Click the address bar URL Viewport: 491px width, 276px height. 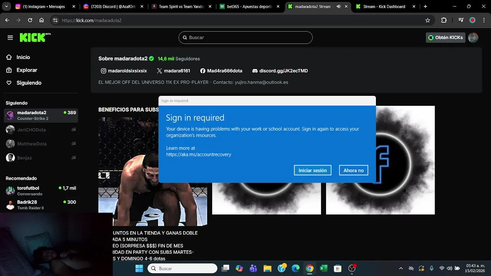[x=91, y=20]
